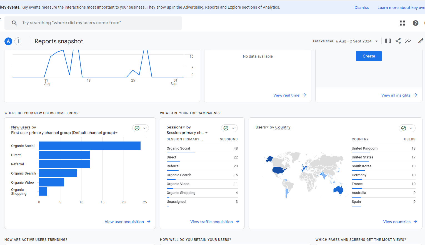Click the Last 28 days label
Screen dimensions: 425x245
point(323,41)
